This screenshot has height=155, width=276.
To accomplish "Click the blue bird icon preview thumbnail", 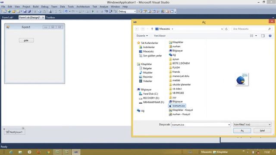I will (242, 80).
